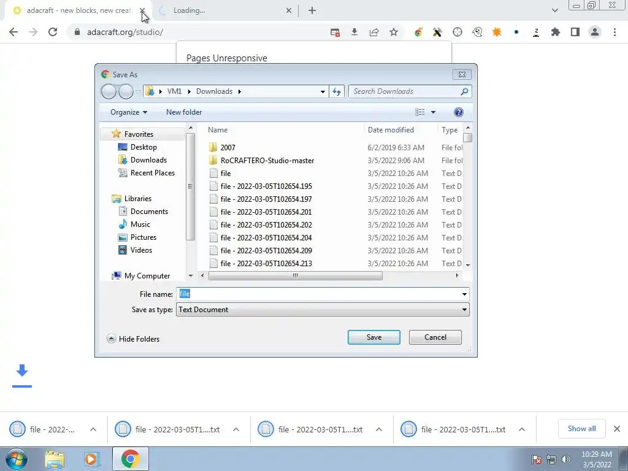628x471 pixels.
Task: Click the Chrome reload page icon
Action: coord(53,32)
